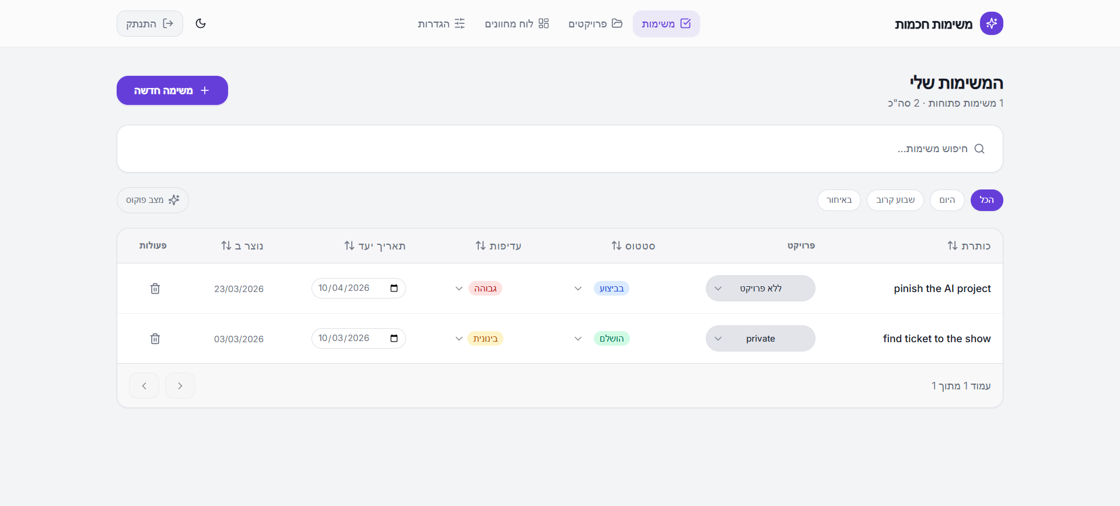Select the היום filter chip
This screenshot has height=506, width=1120.
[x=947, y=200]
